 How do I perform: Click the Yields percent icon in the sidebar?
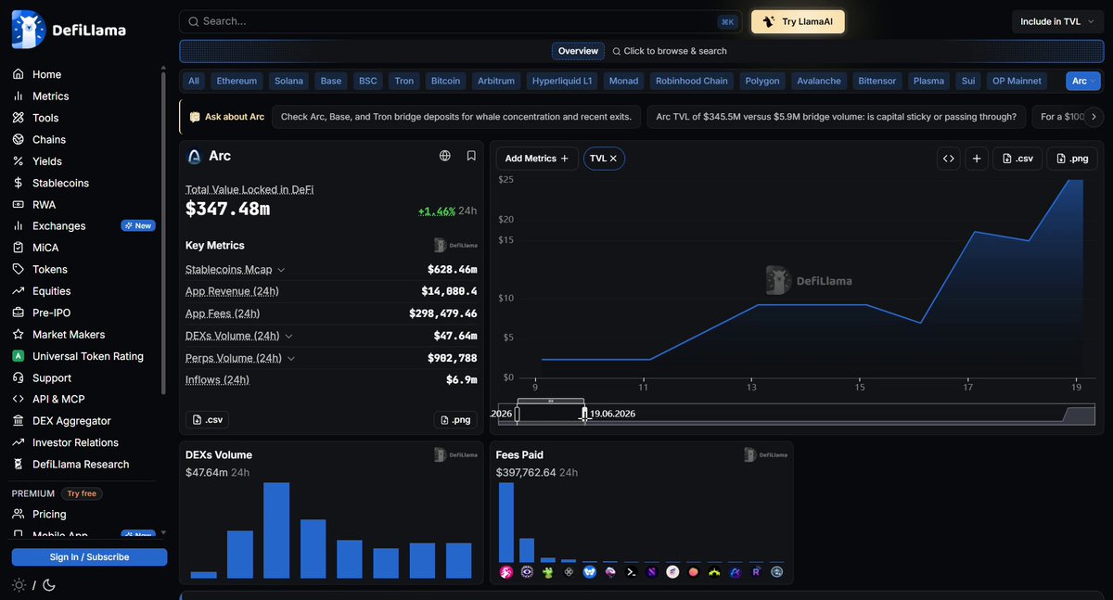pyautogui.click(x=18, y=161)
